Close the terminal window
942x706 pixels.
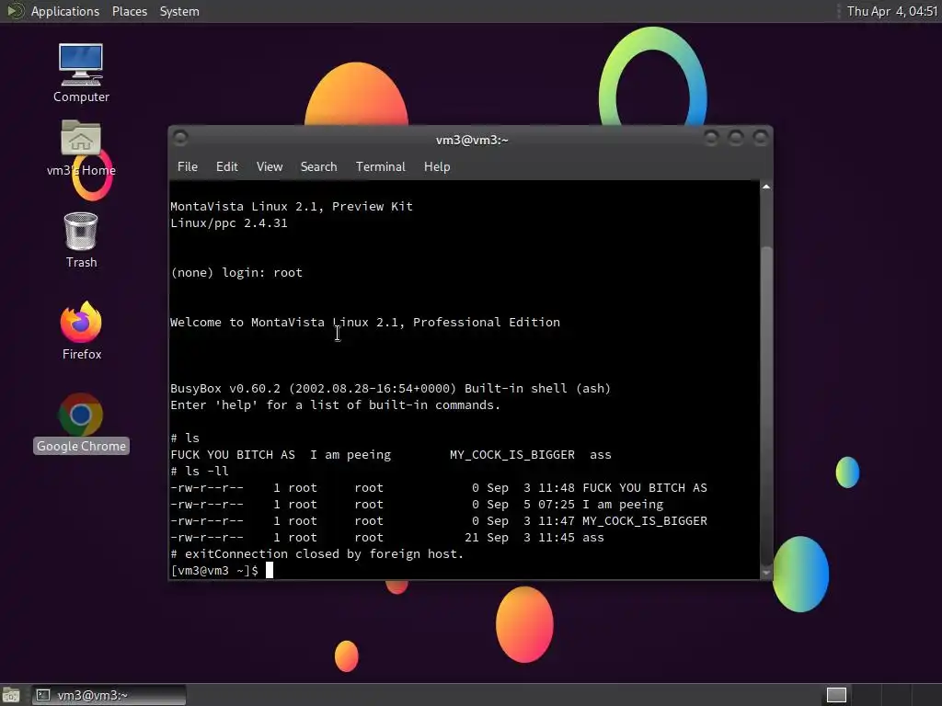tap(760, 138)
